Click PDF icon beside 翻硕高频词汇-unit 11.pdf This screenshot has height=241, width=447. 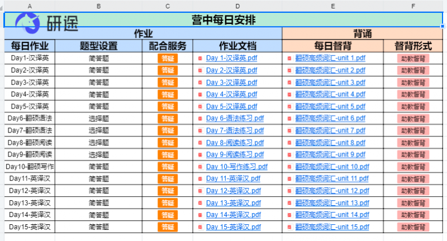(x=289, y=179)
